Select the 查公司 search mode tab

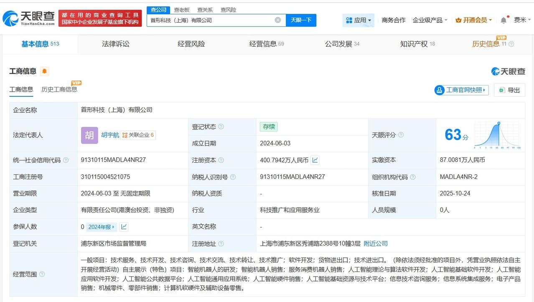pyautogui.click(x=158, y=10)
